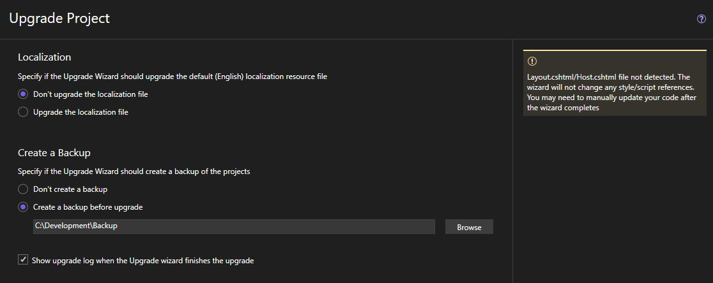Click the Create a Backup section heading

pyautogui.click(x=54, y=152)
